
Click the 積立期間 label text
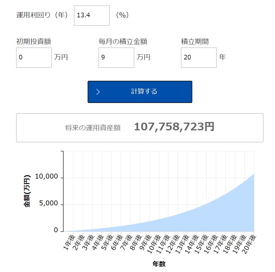tap(195, 42)
